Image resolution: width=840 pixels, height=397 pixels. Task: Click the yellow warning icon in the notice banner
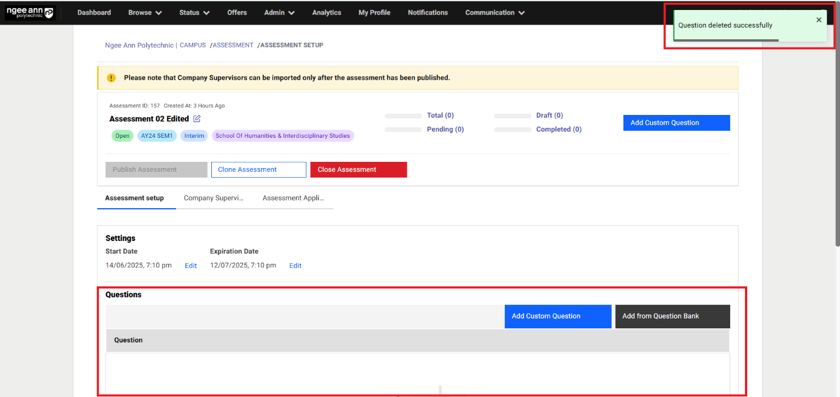[112, 78]
